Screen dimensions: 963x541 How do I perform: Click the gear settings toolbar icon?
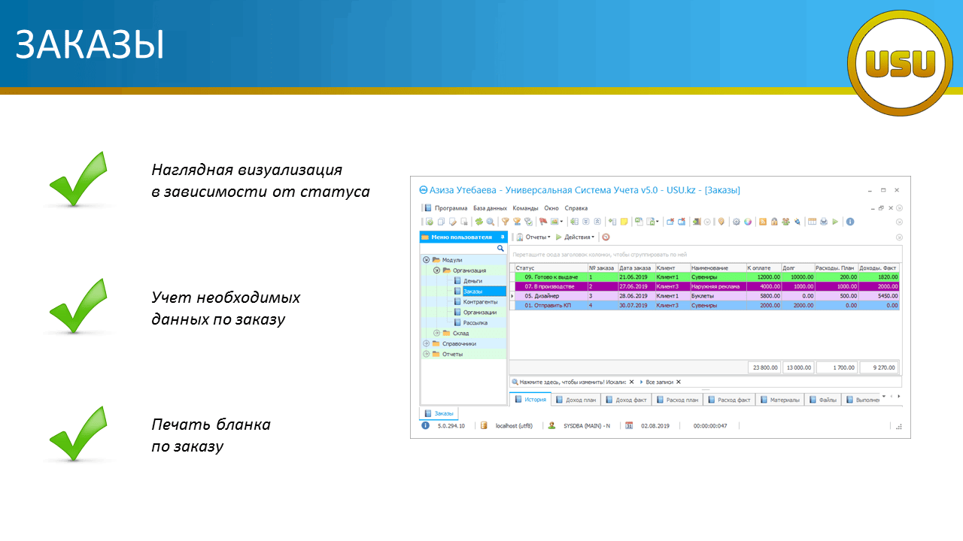pyautogui.click(x=737, y=222)
